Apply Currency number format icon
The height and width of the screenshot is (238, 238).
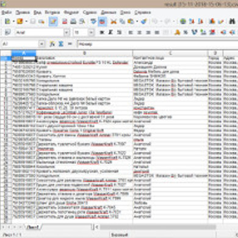pyautogui.click(x=177, y=32)
